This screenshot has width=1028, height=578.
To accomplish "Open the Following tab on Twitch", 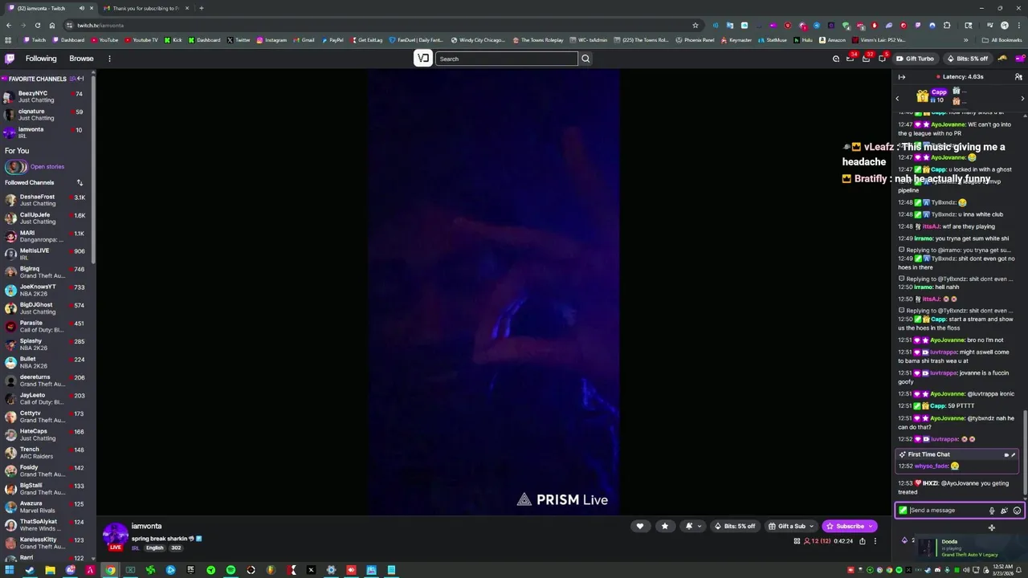I will [x=41, y=59].
